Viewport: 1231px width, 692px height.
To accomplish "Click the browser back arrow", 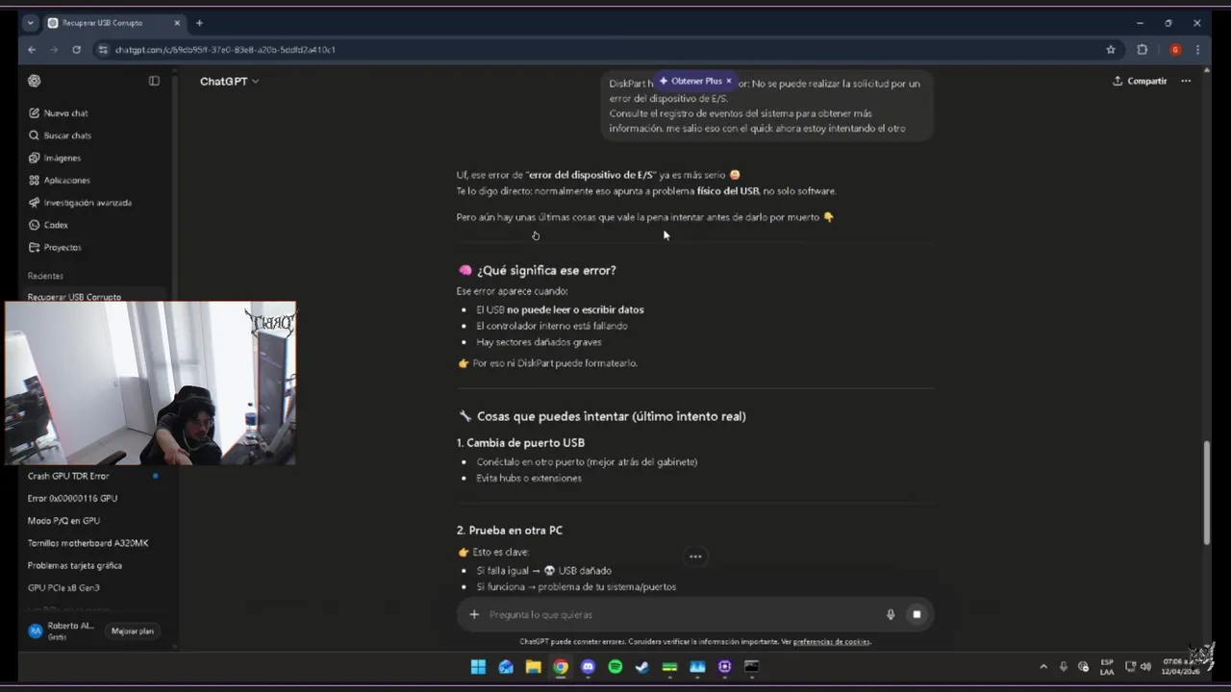I will tap(32, 50).
